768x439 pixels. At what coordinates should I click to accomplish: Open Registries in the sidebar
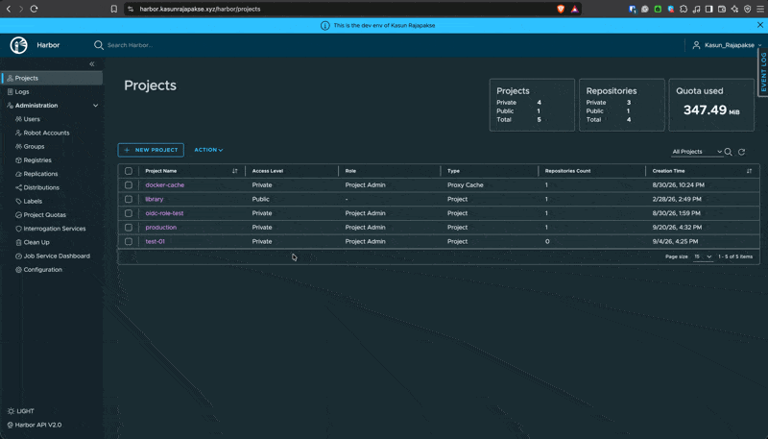[x=37, y=160]
